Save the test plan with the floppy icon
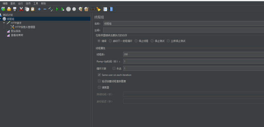 15,9
